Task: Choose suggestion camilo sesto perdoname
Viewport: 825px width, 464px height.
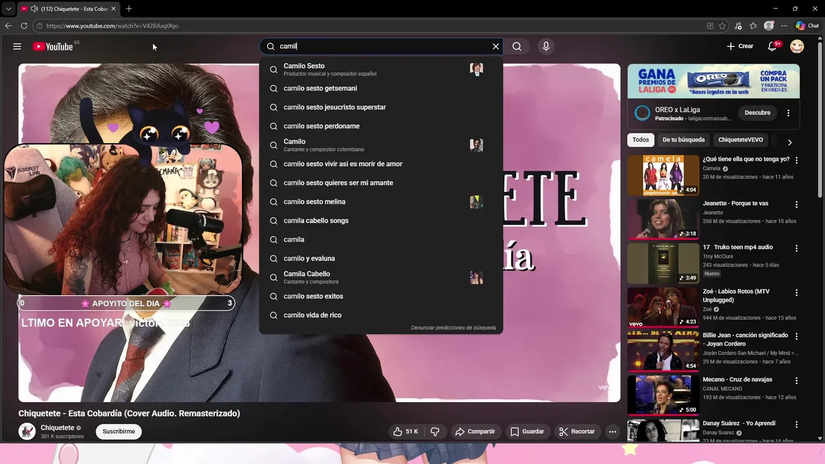Action: 381,126
